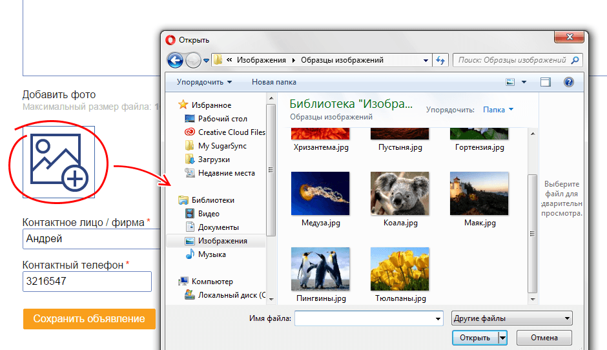This screenshot has width=607, height=350.
Task: Expand the Папка arrangement dropdown
Action: click(499, 110)
